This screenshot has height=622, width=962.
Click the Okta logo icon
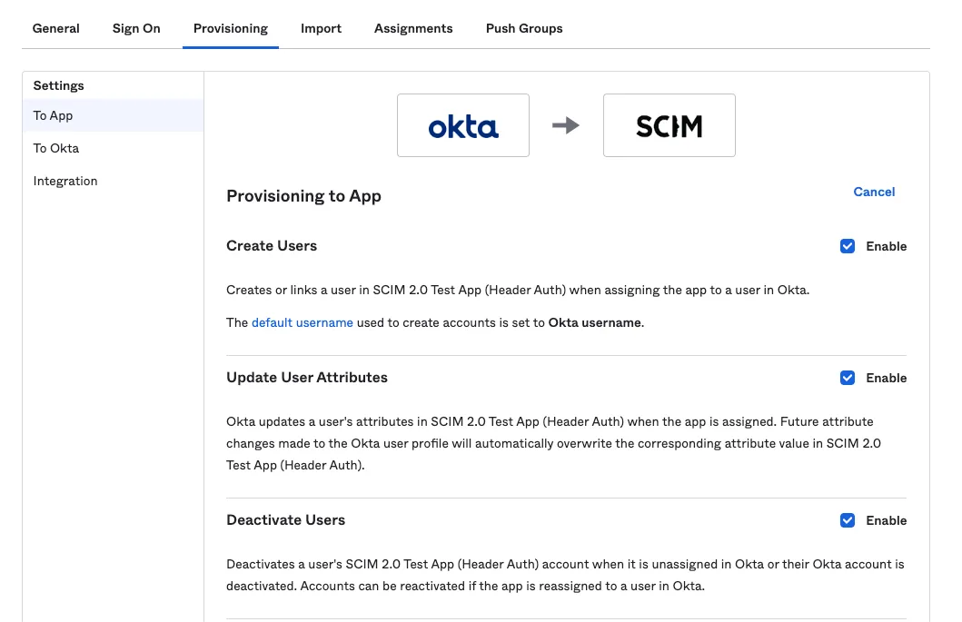tap(462, 125)
